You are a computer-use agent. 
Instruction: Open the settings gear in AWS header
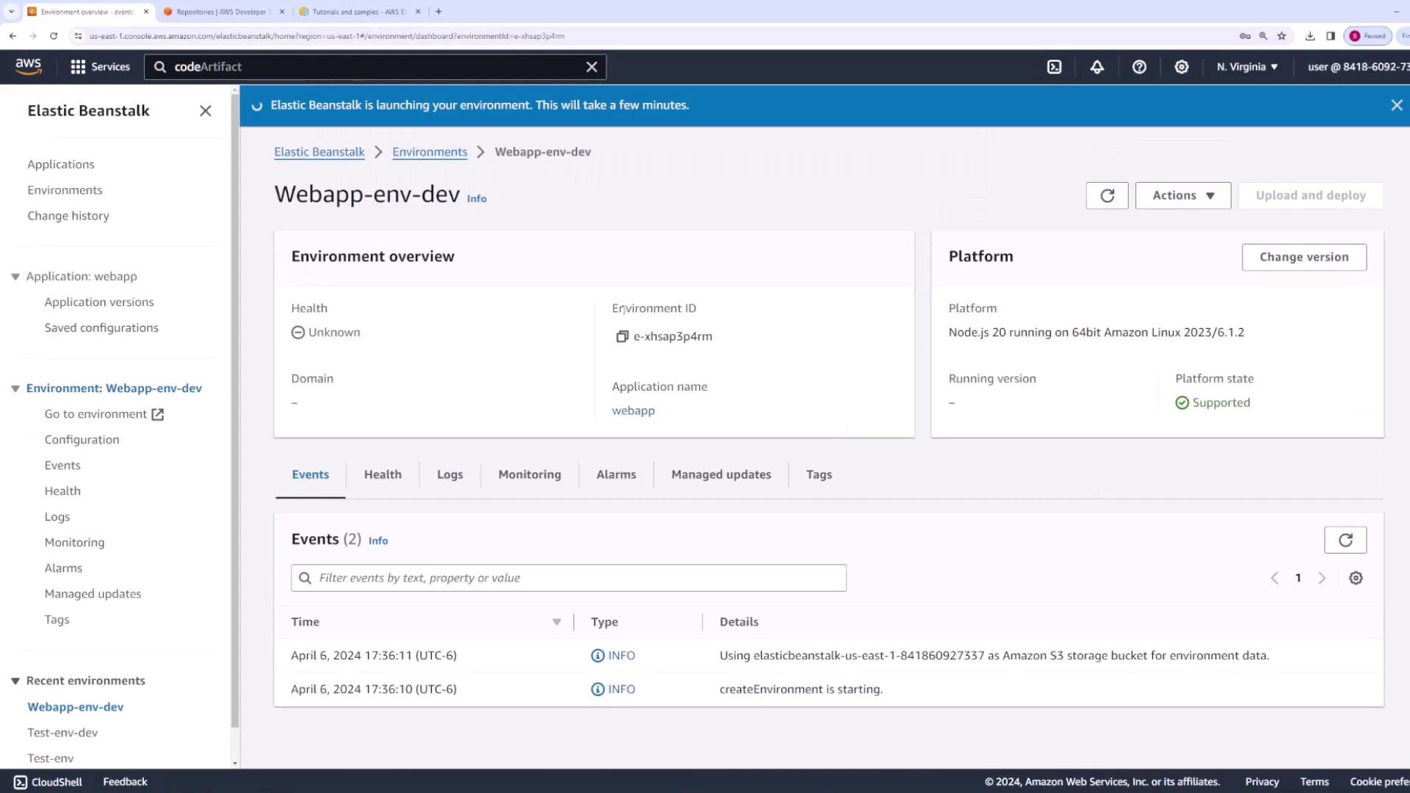1181,67
